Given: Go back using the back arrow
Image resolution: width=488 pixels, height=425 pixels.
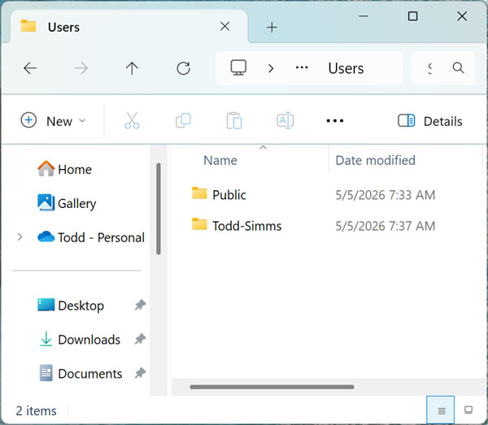Looking at the screenshot, I should pyautogui.click(x=30, y=68).
